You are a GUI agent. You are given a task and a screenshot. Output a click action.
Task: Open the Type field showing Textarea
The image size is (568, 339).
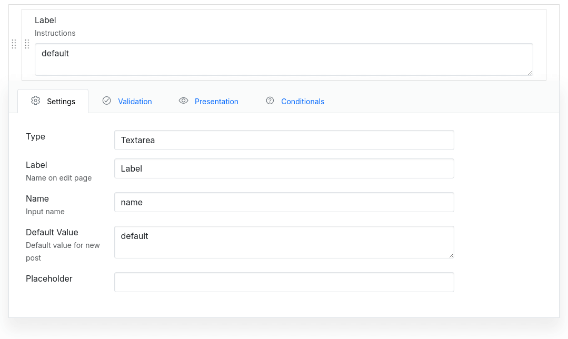[x=284, y=140]
